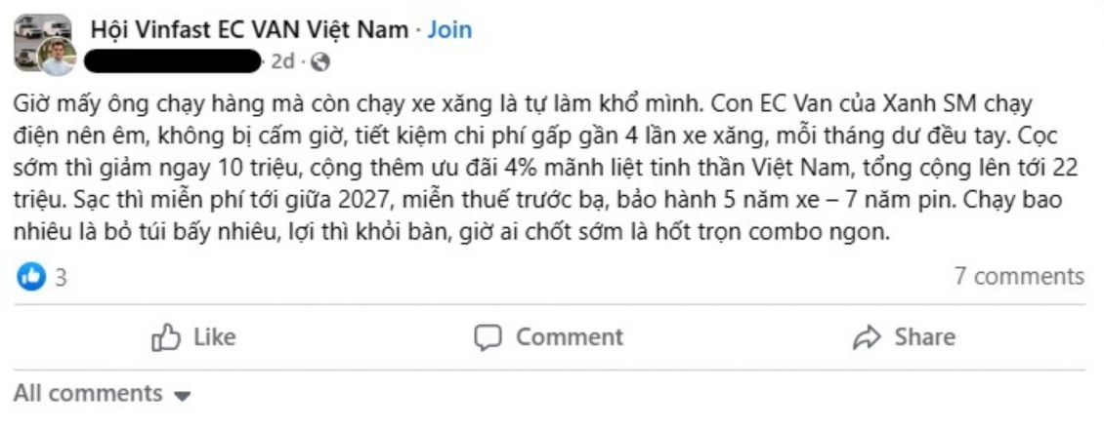Click the poster's round profile picture
Viewport: 1104px width, 429px height.
pyautogui.click(x=58, y=57)
